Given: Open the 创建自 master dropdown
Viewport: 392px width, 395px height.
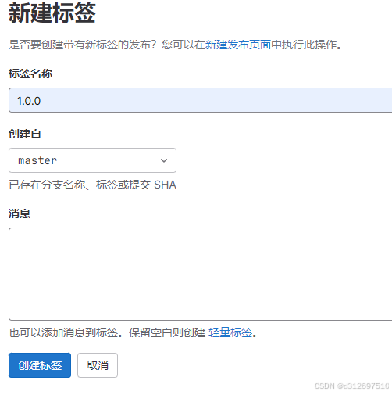Looking at the screenshot, I should [x=92, y=160].
